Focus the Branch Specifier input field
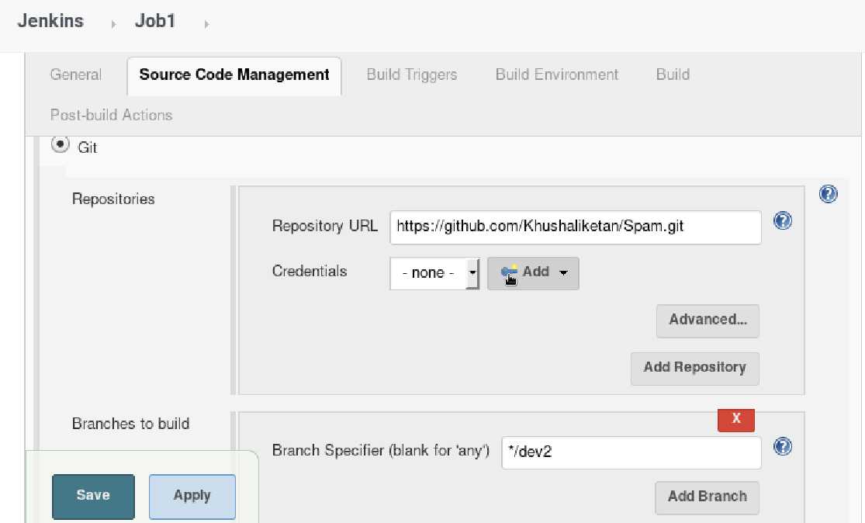865x523 pixels. point(631,452)
